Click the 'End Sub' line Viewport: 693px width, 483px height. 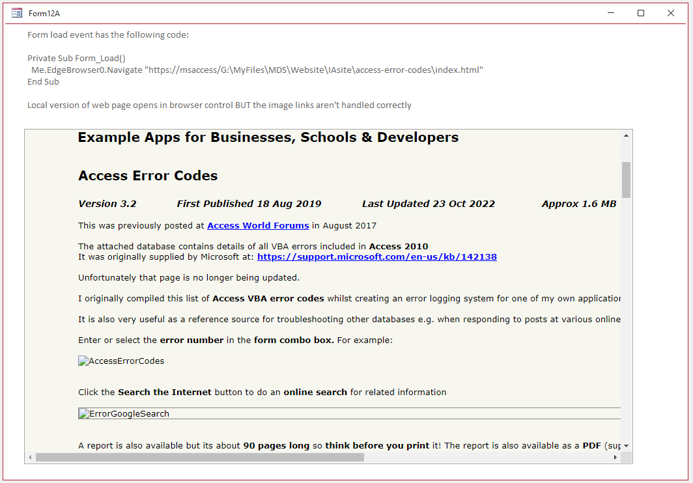tap(43, 82)
